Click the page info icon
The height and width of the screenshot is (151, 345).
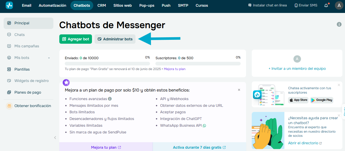[x=339, y=24]
